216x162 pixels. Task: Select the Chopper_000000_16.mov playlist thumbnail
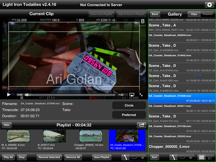point(91,136)
